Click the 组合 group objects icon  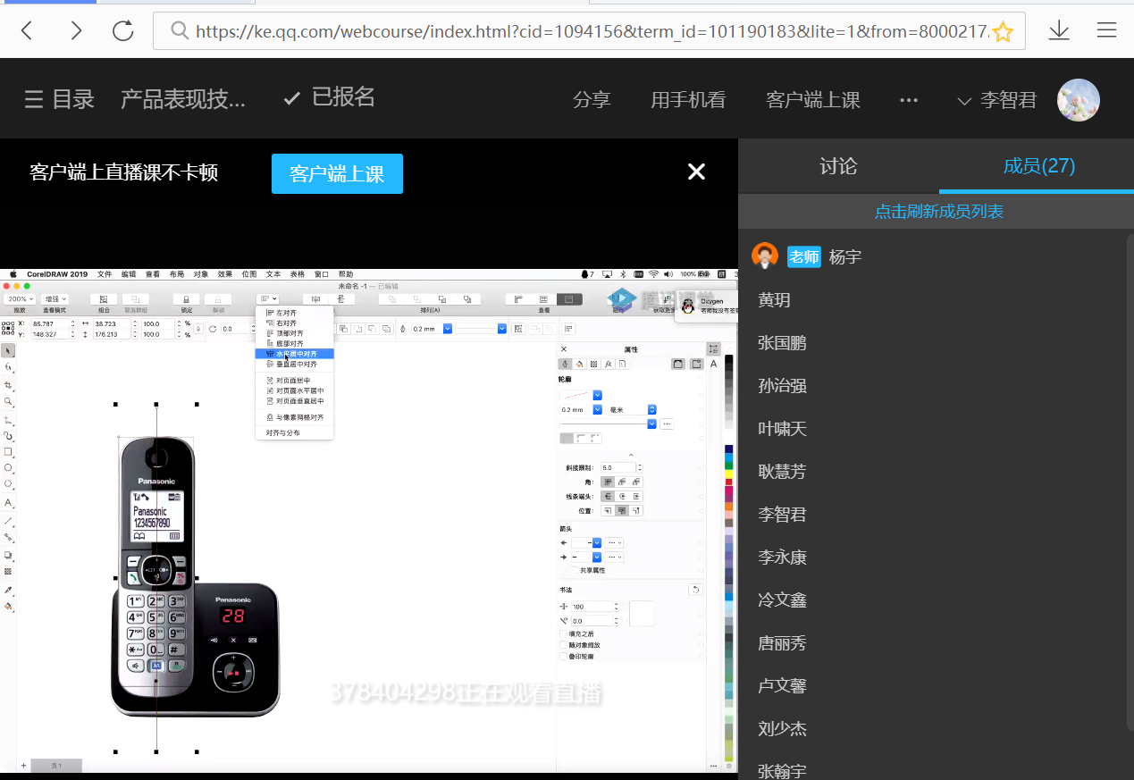(x=104, y=299)
